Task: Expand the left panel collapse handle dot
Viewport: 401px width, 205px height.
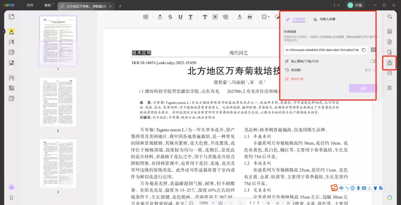Action: (3, 32)
